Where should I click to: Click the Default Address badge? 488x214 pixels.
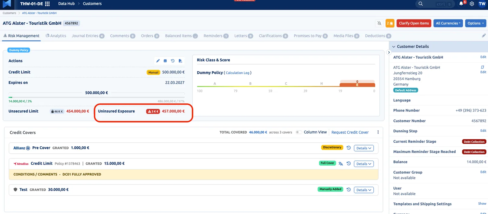[x=405, y=90]
